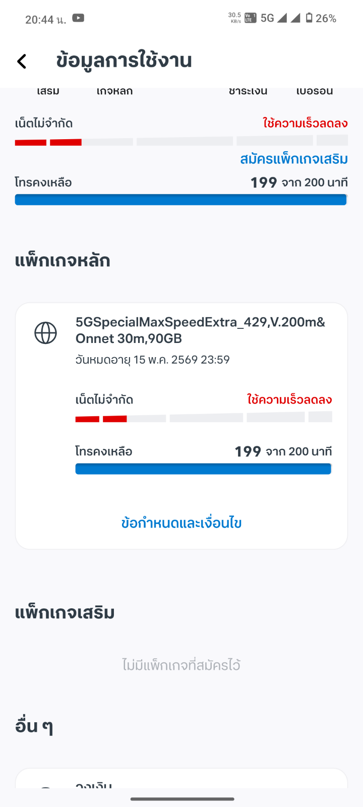Tap the YouTube icon in status bar
Viewport: 363px width, 807px height.
(78, 18)
